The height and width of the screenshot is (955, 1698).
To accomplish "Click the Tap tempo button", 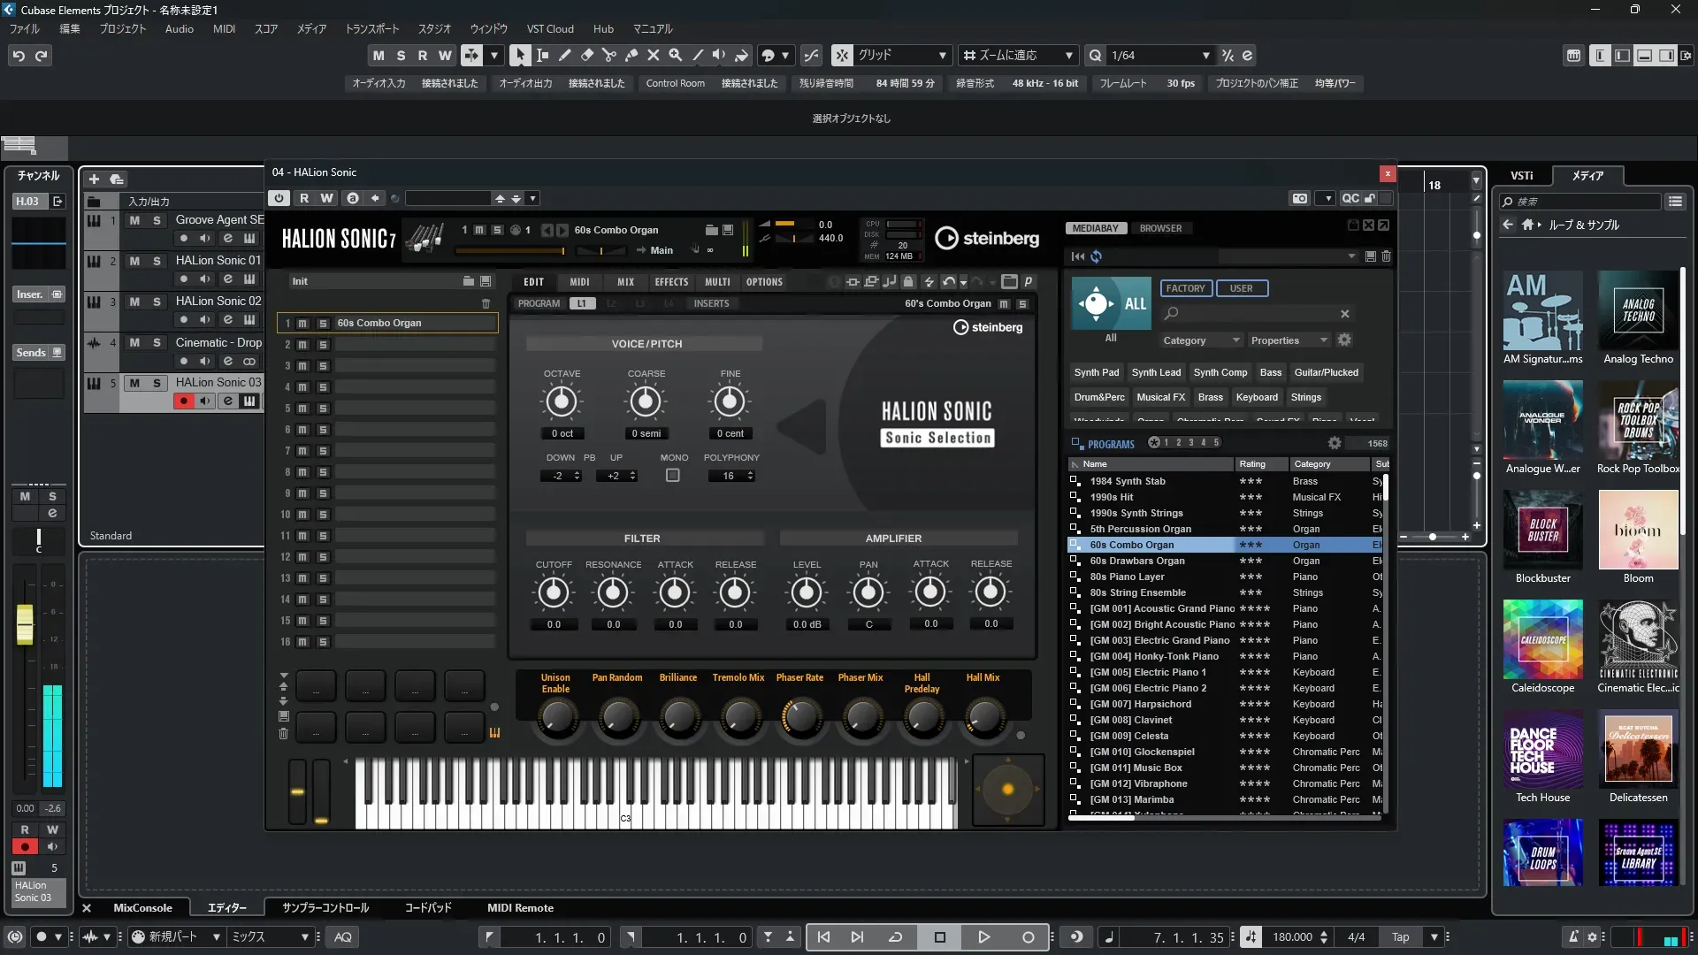I will 1400,937.
